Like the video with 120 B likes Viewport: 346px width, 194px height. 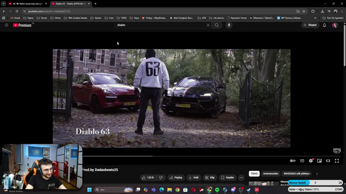(x=148, y=178)
